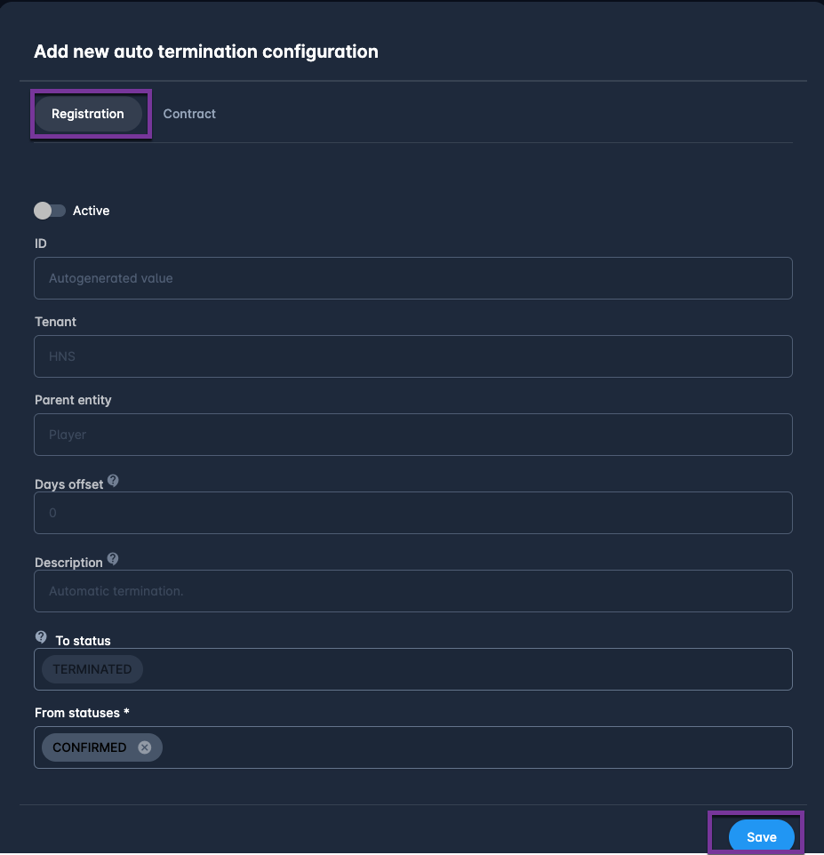Click the Parent entity field
Viewport: 824px width, 855px height.
point(412,435)
